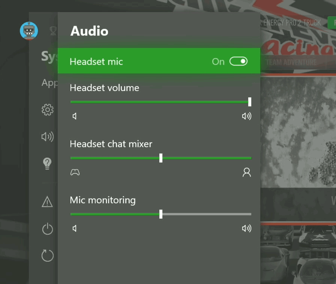Click the Mic monitoring slider handle
The height and width of the screenshot is (284, 336).
(x=161, y=214)
